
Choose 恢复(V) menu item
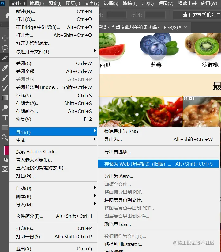click(x=54, y=119)
